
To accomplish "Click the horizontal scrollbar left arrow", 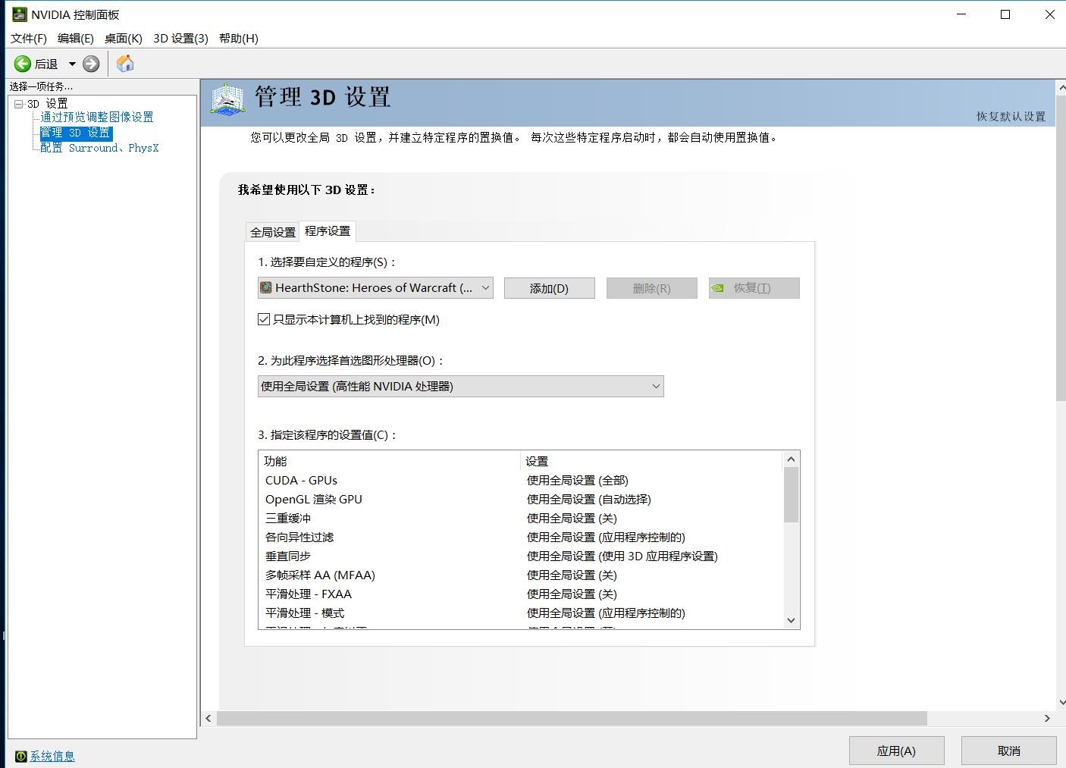I will [208, 718].
